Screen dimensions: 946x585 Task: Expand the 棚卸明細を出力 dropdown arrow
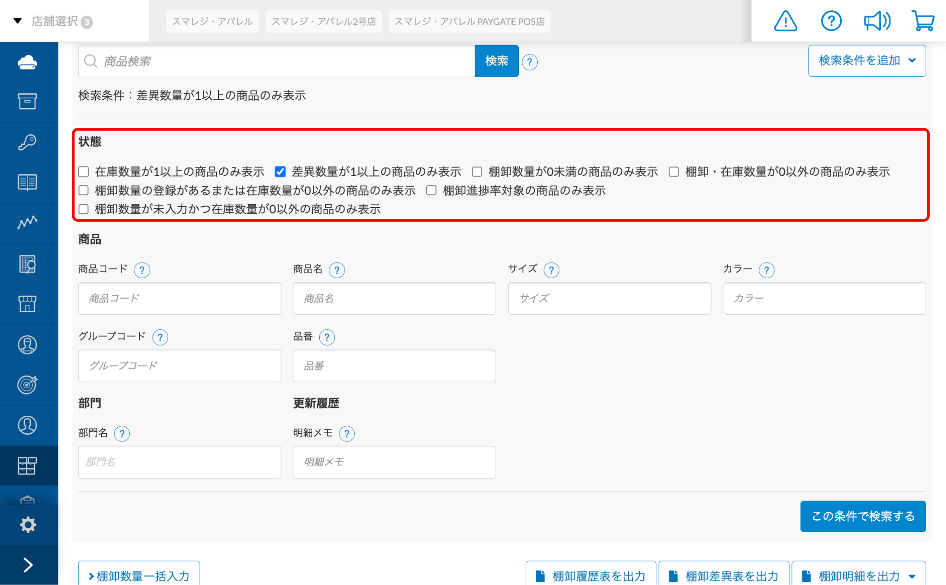[x=912, y=576]
